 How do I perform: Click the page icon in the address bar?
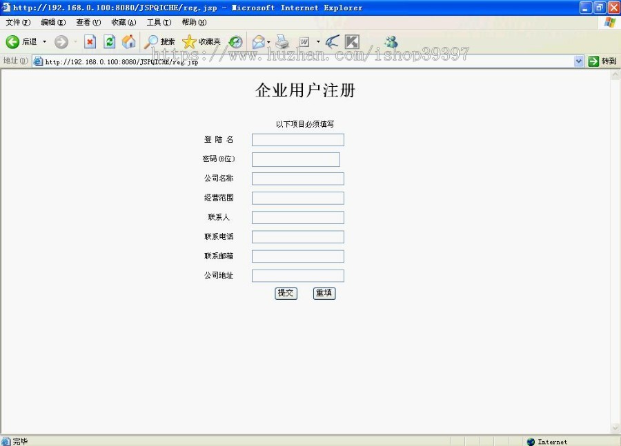click(x=38, y=61)
